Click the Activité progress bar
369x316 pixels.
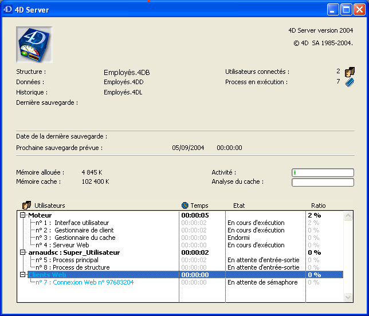(x=322, y=172)
